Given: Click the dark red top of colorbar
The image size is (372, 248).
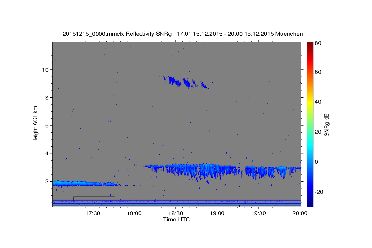Looking at the screenshot, I should coord(310,44).
